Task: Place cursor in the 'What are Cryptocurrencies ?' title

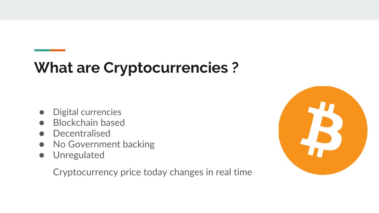Action: [x=136, y=68]
